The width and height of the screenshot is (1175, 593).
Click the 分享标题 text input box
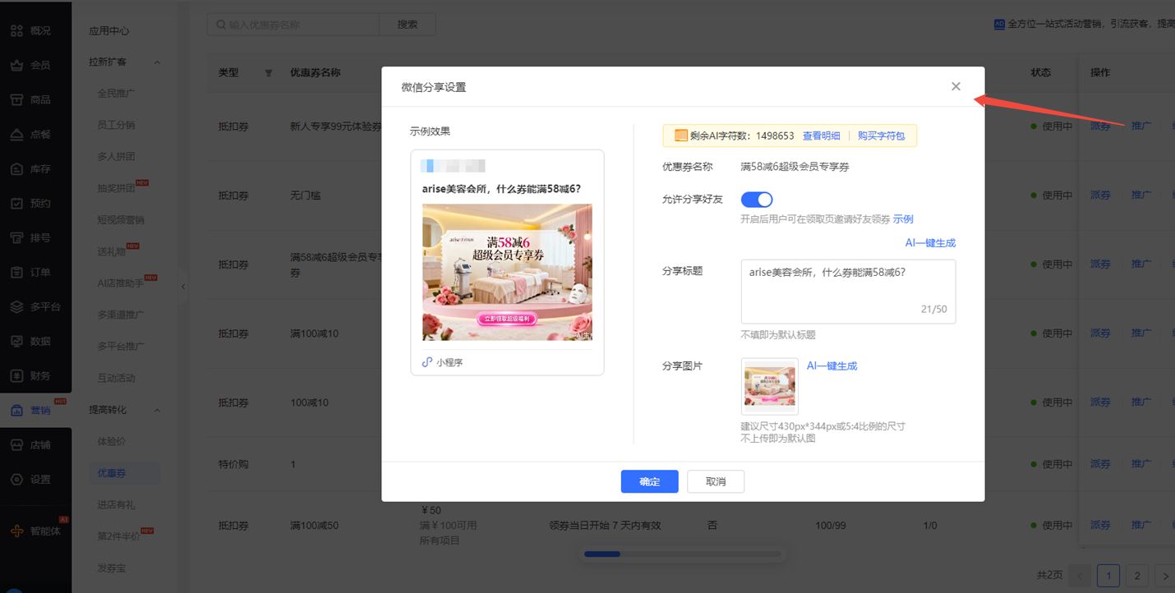pos(848,291)
